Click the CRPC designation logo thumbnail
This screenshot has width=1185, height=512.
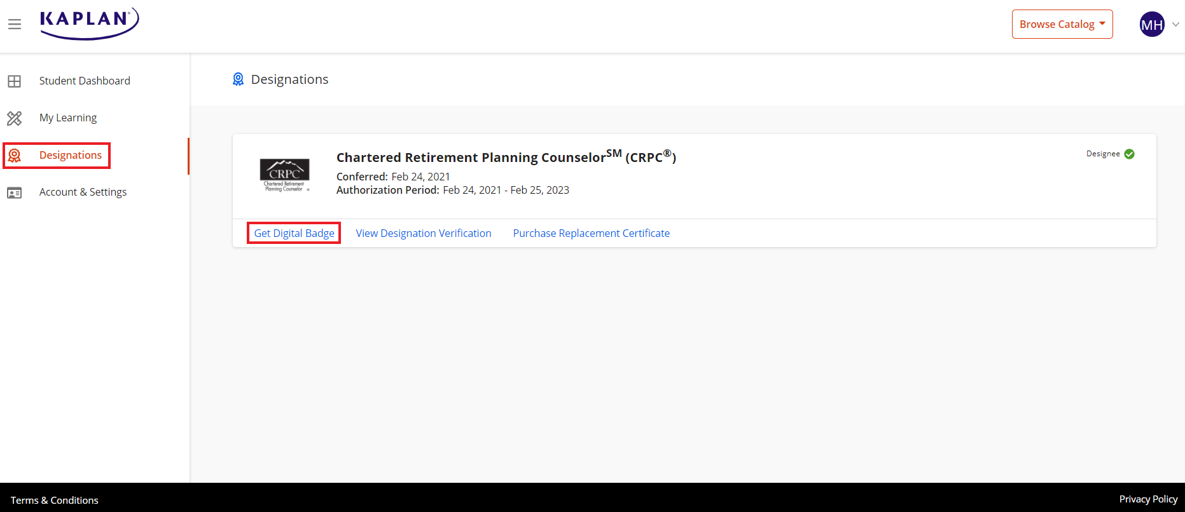285,175
